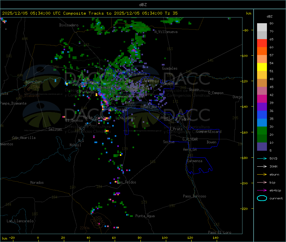Click the red 65 dBZ legend swatch

[x=262, y=43]
